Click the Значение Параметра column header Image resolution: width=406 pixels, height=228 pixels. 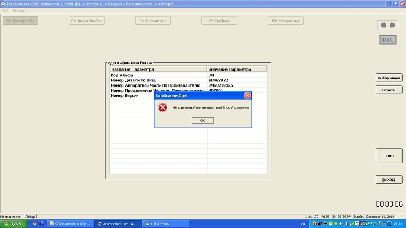click(237, 69)
